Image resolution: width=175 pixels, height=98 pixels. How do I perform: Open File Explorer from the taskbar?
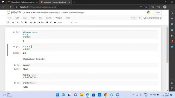click(81, 95)
